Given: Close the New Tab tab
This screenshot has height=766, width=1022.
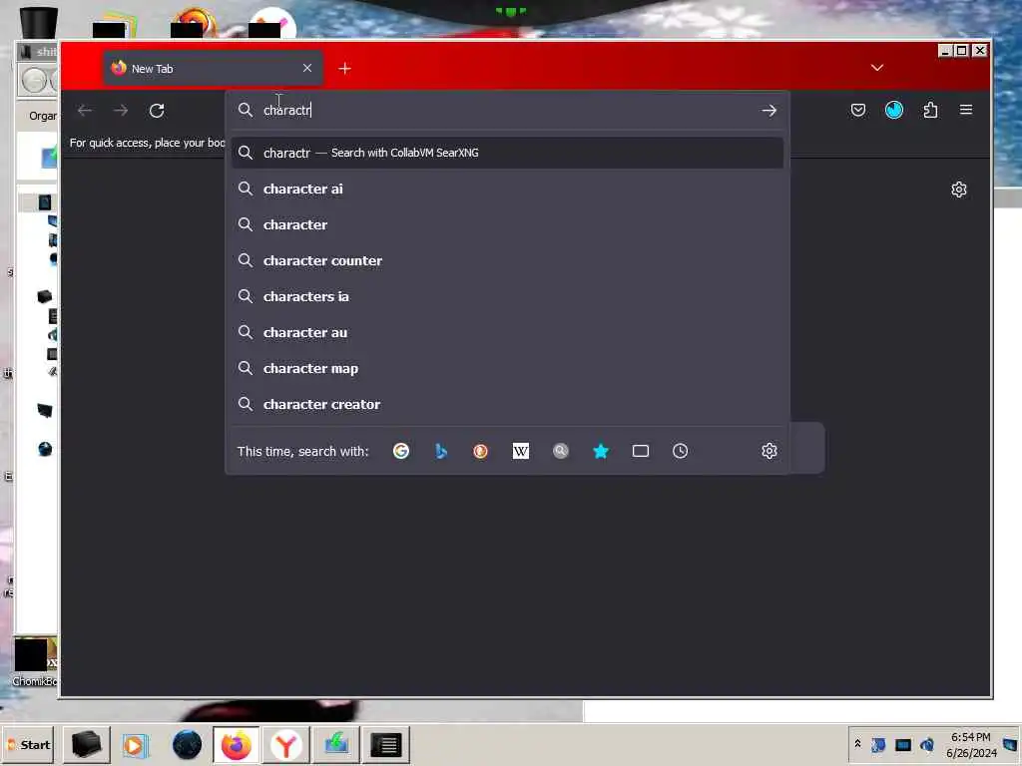Looking at the screenshot, I should point(307,68).
